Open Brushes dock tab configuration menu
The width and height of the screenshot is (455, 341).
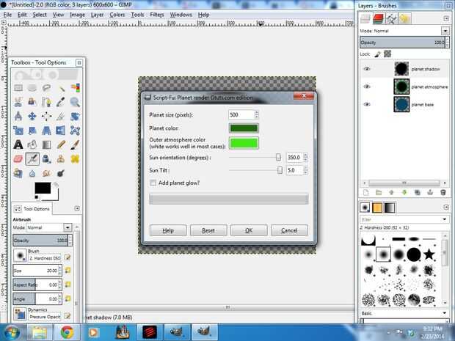(x=446, y=207)
